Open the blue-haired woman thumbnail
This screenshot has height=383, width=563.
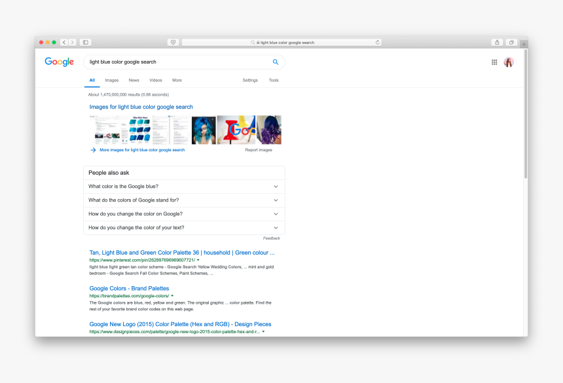204,130
